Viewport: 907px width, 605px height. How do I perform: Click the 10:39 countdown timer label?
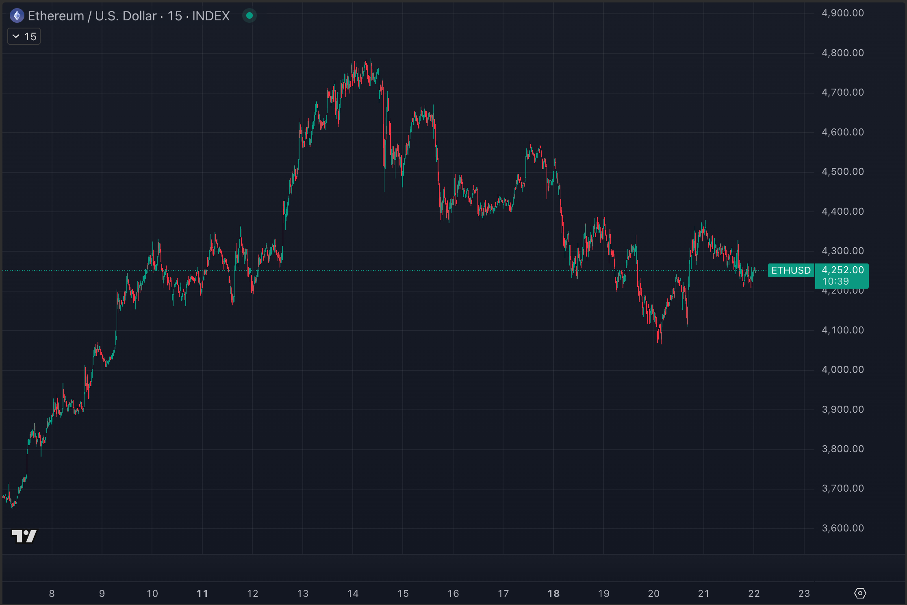pyautogui.click(x=835, y=281)
